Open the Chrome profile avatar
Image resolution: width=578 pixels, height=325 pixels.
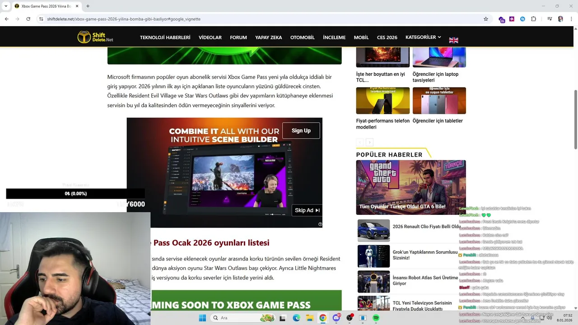pos(560,19)
